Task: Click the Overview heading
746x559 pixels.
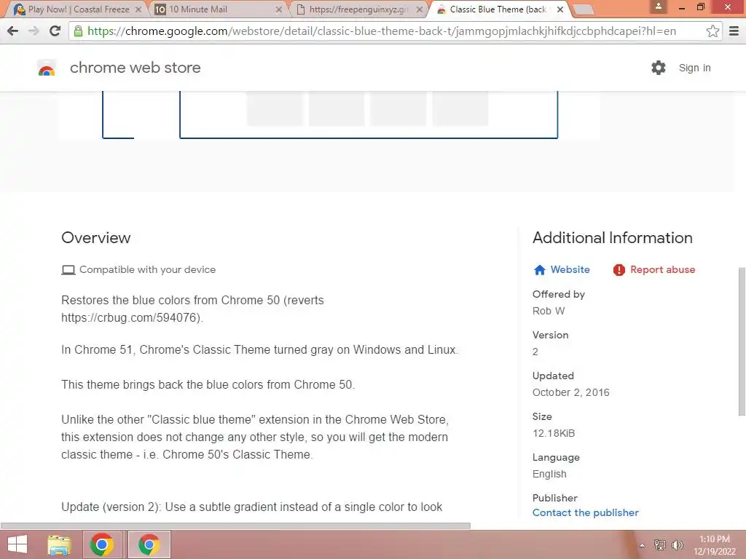Action: pos(95,238)
